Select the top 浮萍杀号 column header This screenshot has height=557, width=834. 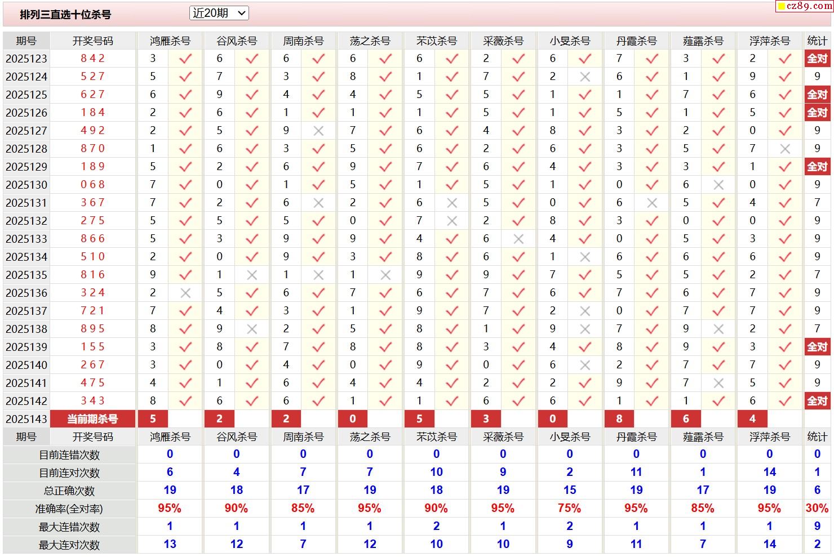pos(770,41)
